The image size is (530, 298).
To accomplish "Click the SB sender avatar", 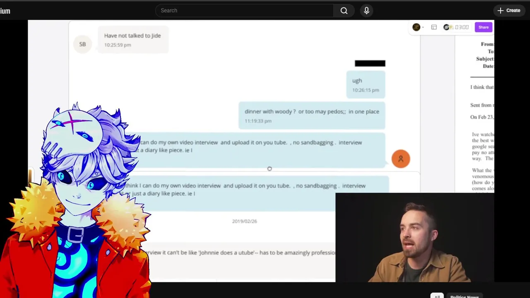I will pyautogui.click(x=82, y=44).
